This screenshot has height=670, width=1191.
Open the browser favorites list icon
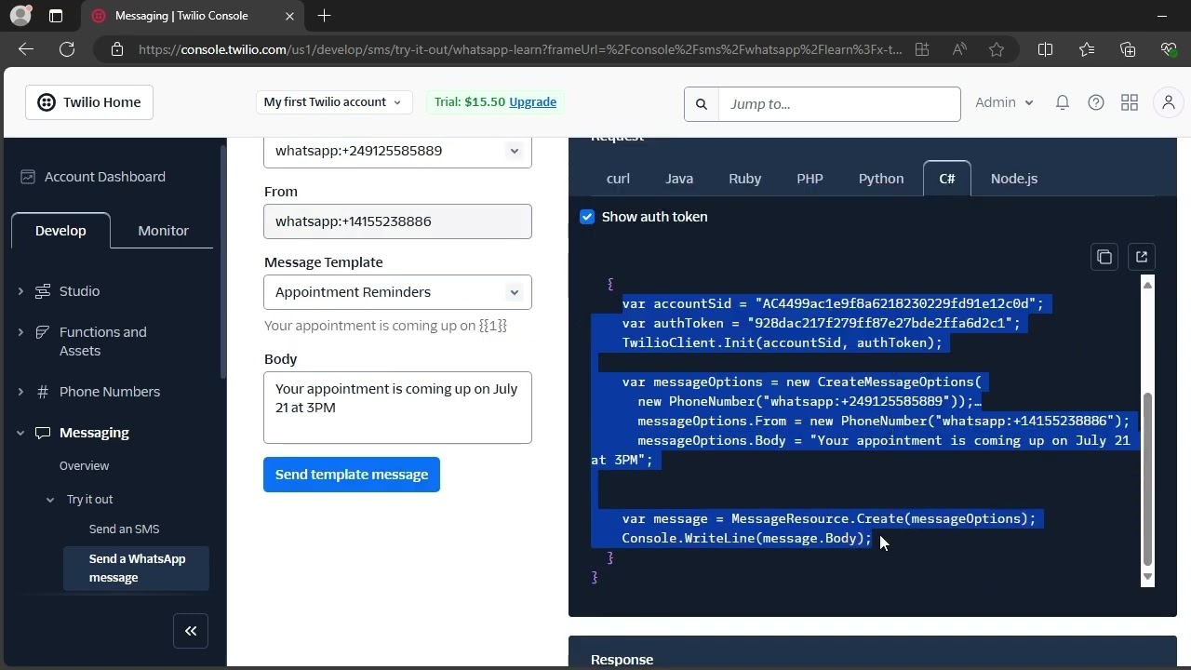pyautogui.click(x=1087, y=49)
